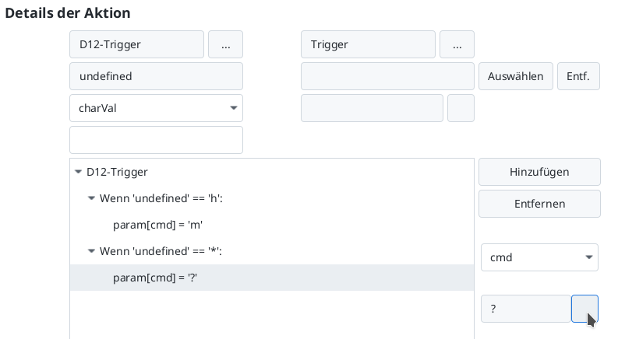618x339 pixels.
Task: Collapse the Wenn 'undefined' == '*' node
Action: tap(91, 251)
